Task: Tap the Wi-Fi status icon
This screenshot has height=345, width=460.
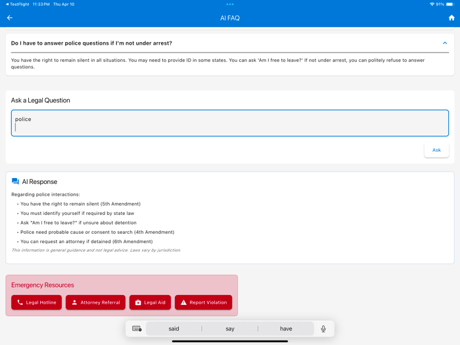Action: (x=432, y=4)
